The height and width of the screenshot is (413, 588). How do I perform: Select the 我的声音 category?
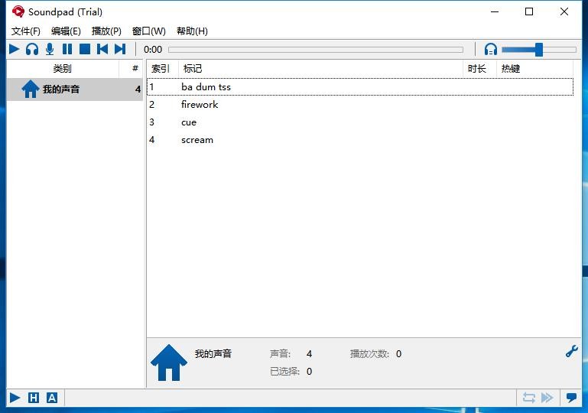coord(75,89)
